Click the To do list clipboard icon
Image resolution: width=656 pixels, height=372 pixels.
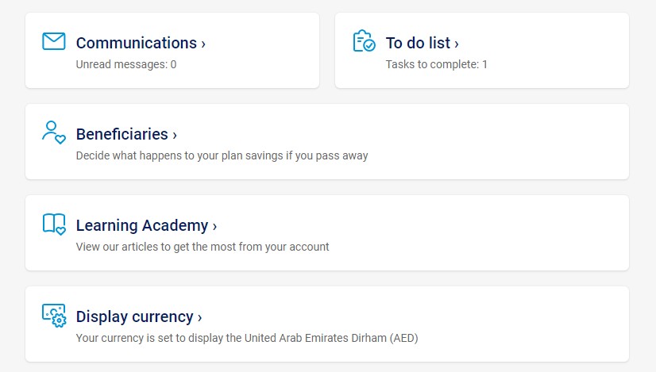pyautogui.click(x=364, y=41)
